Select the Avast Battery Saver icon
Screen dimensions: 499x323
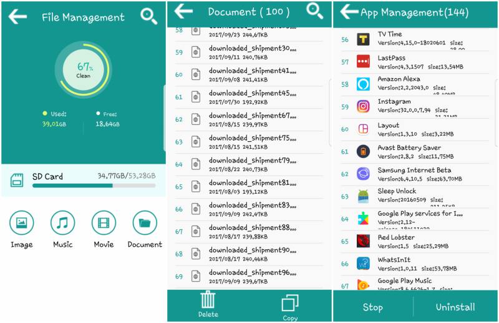[x=363, y=151]
